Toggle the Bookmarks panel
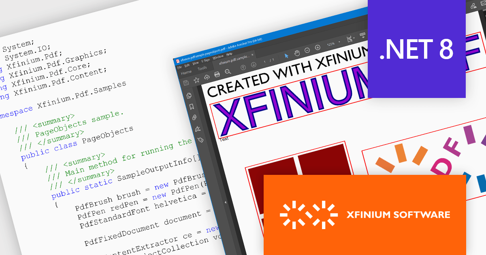 pyautogui.click(x=191, y=106)
